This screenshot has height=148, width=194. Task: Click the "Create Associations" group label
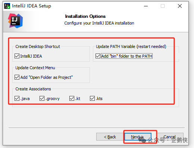tap(33, 89)
